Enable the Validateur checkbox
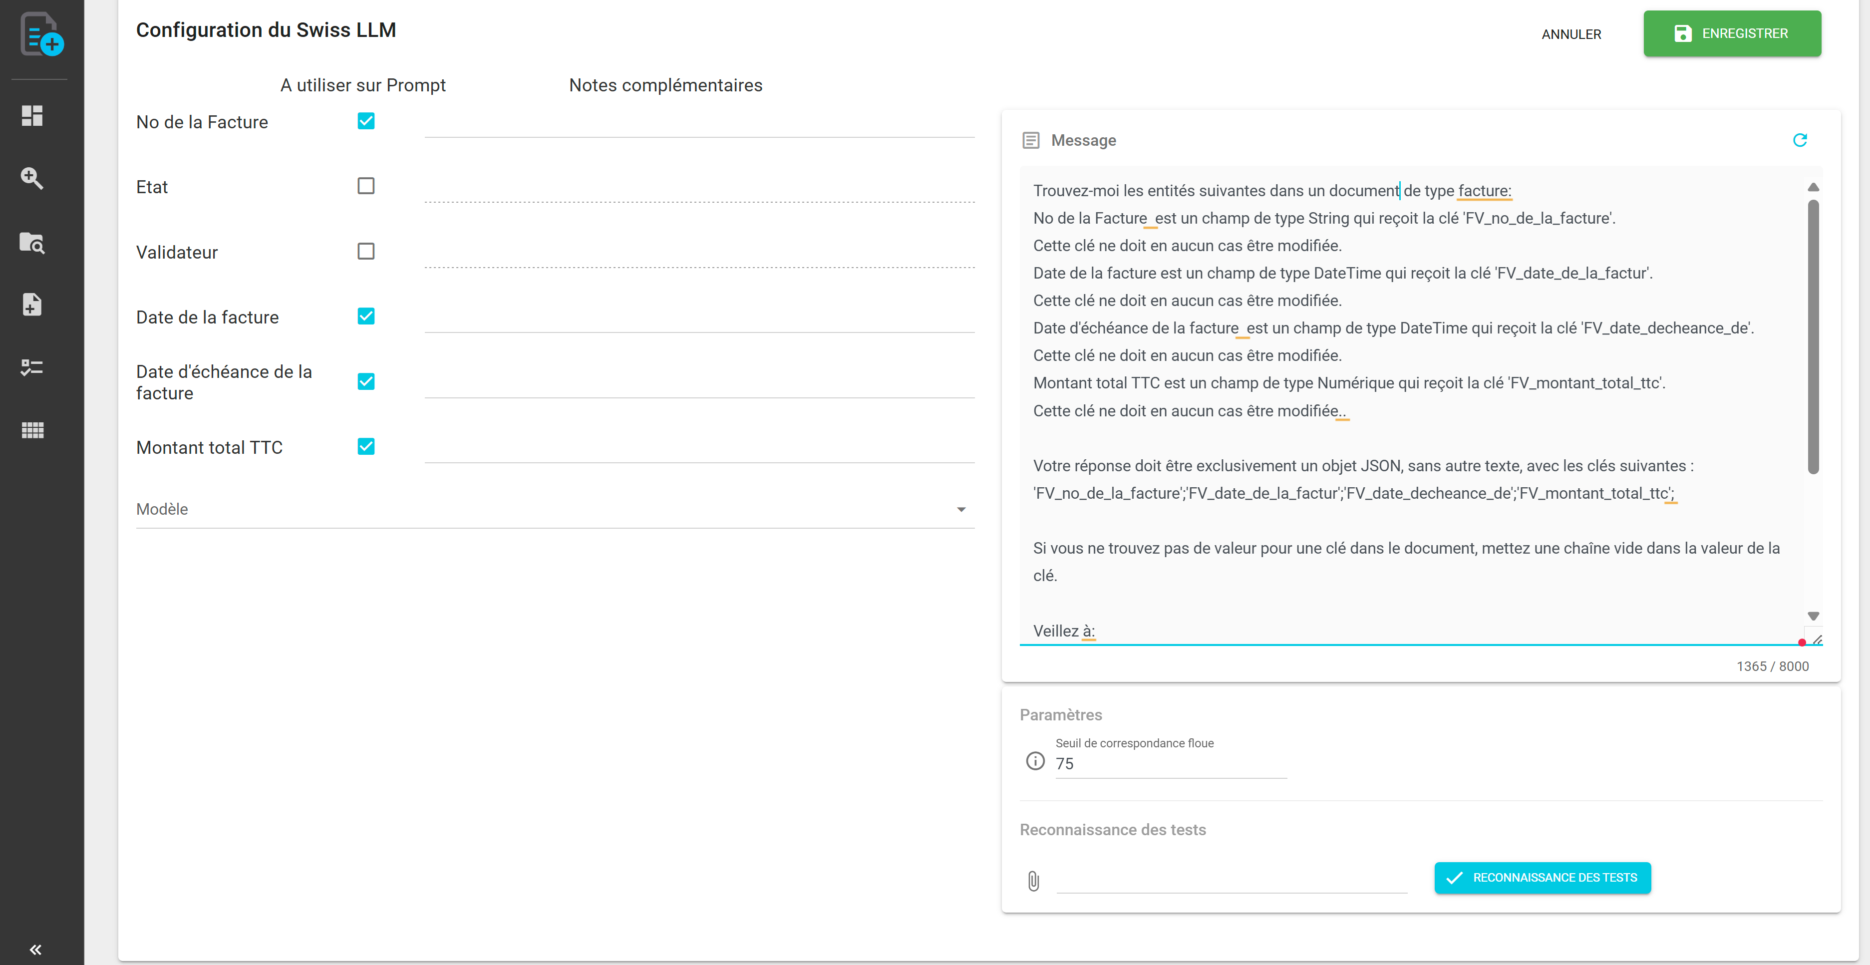This screenshot has width=1870, height=965. point(366,251)
